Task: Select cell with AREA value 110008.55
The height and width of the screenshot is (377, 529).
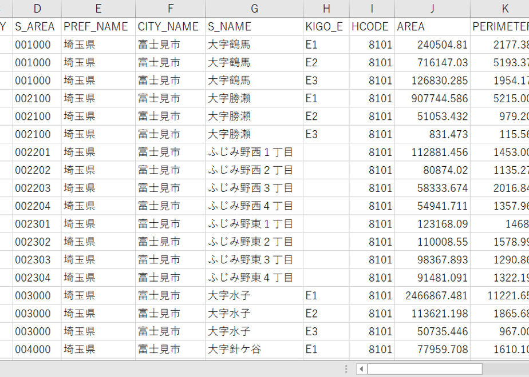Action: click(x=432, y=242)
